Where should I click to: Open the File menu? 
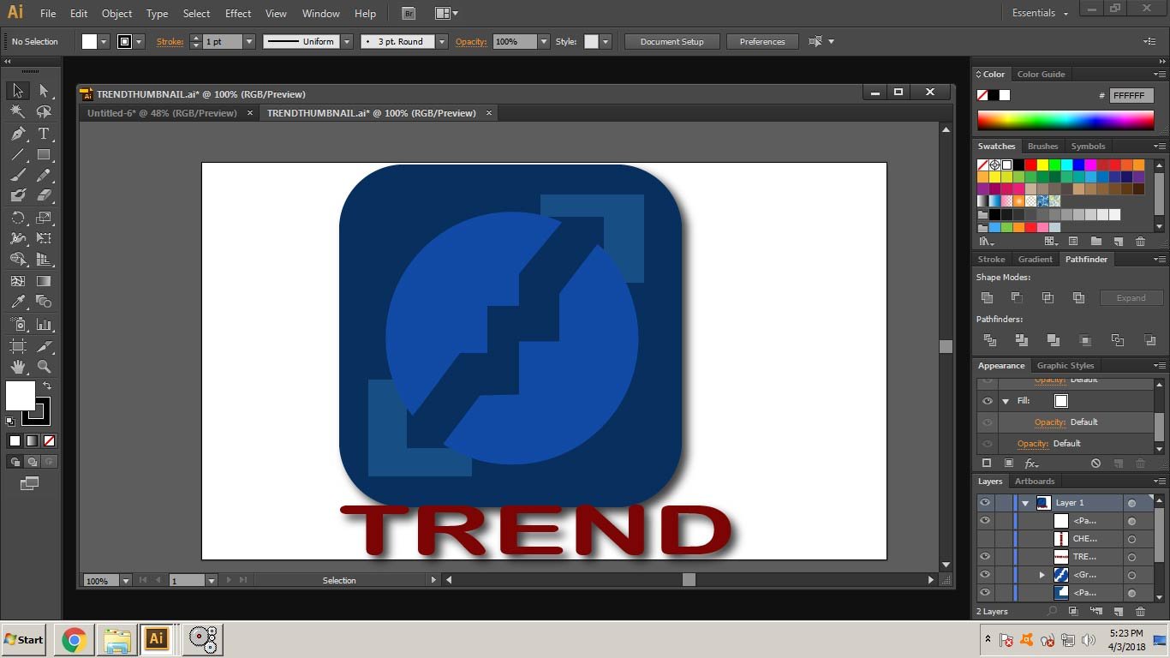point(48,14)
